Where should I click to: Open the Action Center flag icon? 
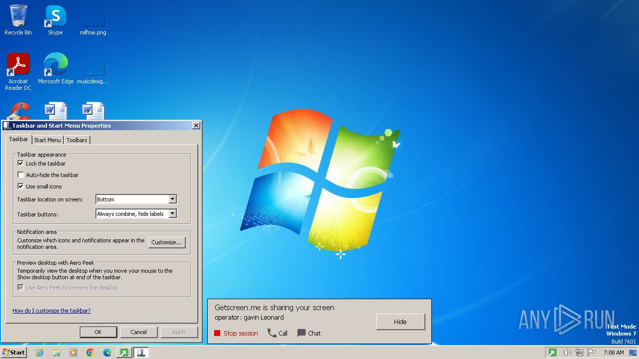point(592,353)
